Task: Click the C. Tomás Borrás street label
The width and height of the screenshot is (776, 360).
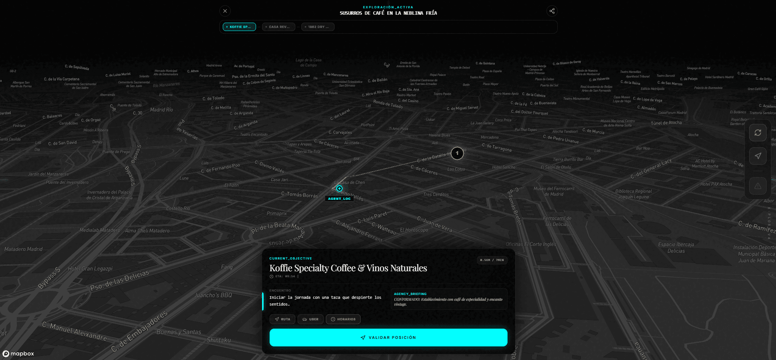Action: click(x=299, y=195)
